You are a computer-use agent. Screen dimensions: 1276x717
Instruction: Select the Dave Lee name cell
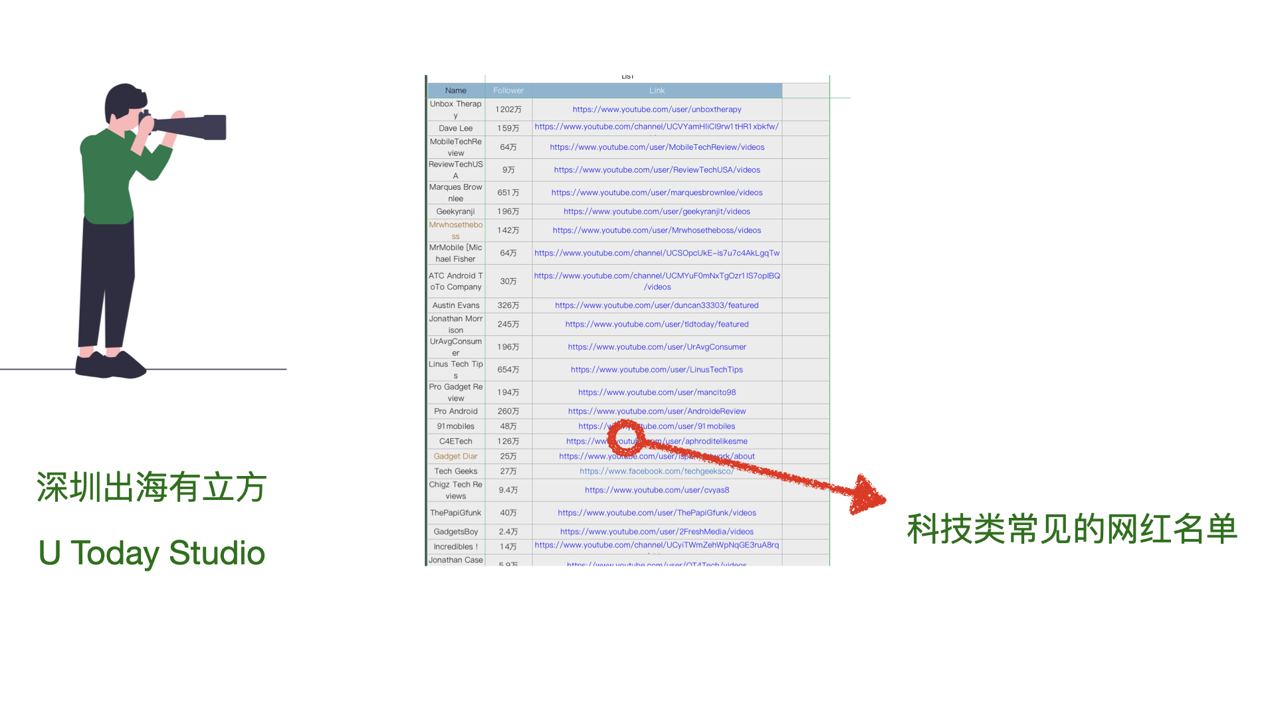click(x=456, y=128)
